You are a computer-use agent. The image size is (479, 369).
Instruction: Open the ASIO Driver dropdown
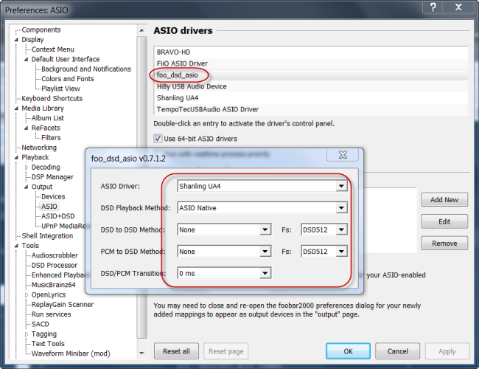pos(341,186)
